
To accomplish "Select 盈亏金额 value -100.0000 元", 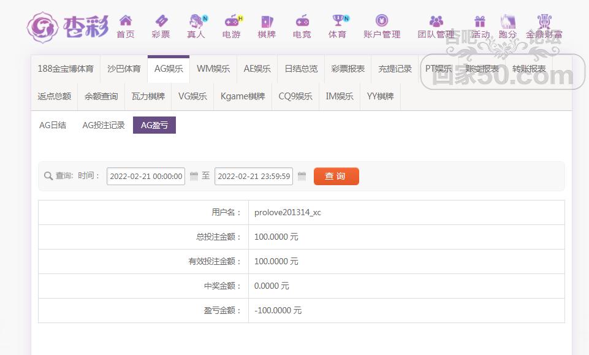I will click(278, 310).
